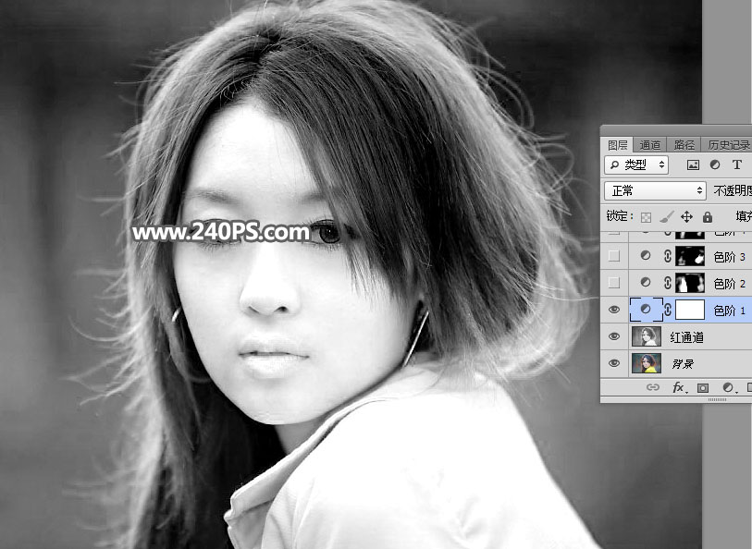The image size is (752, 549).
Task: Show the 色阶 2 layer visibility
Action: 614,283
